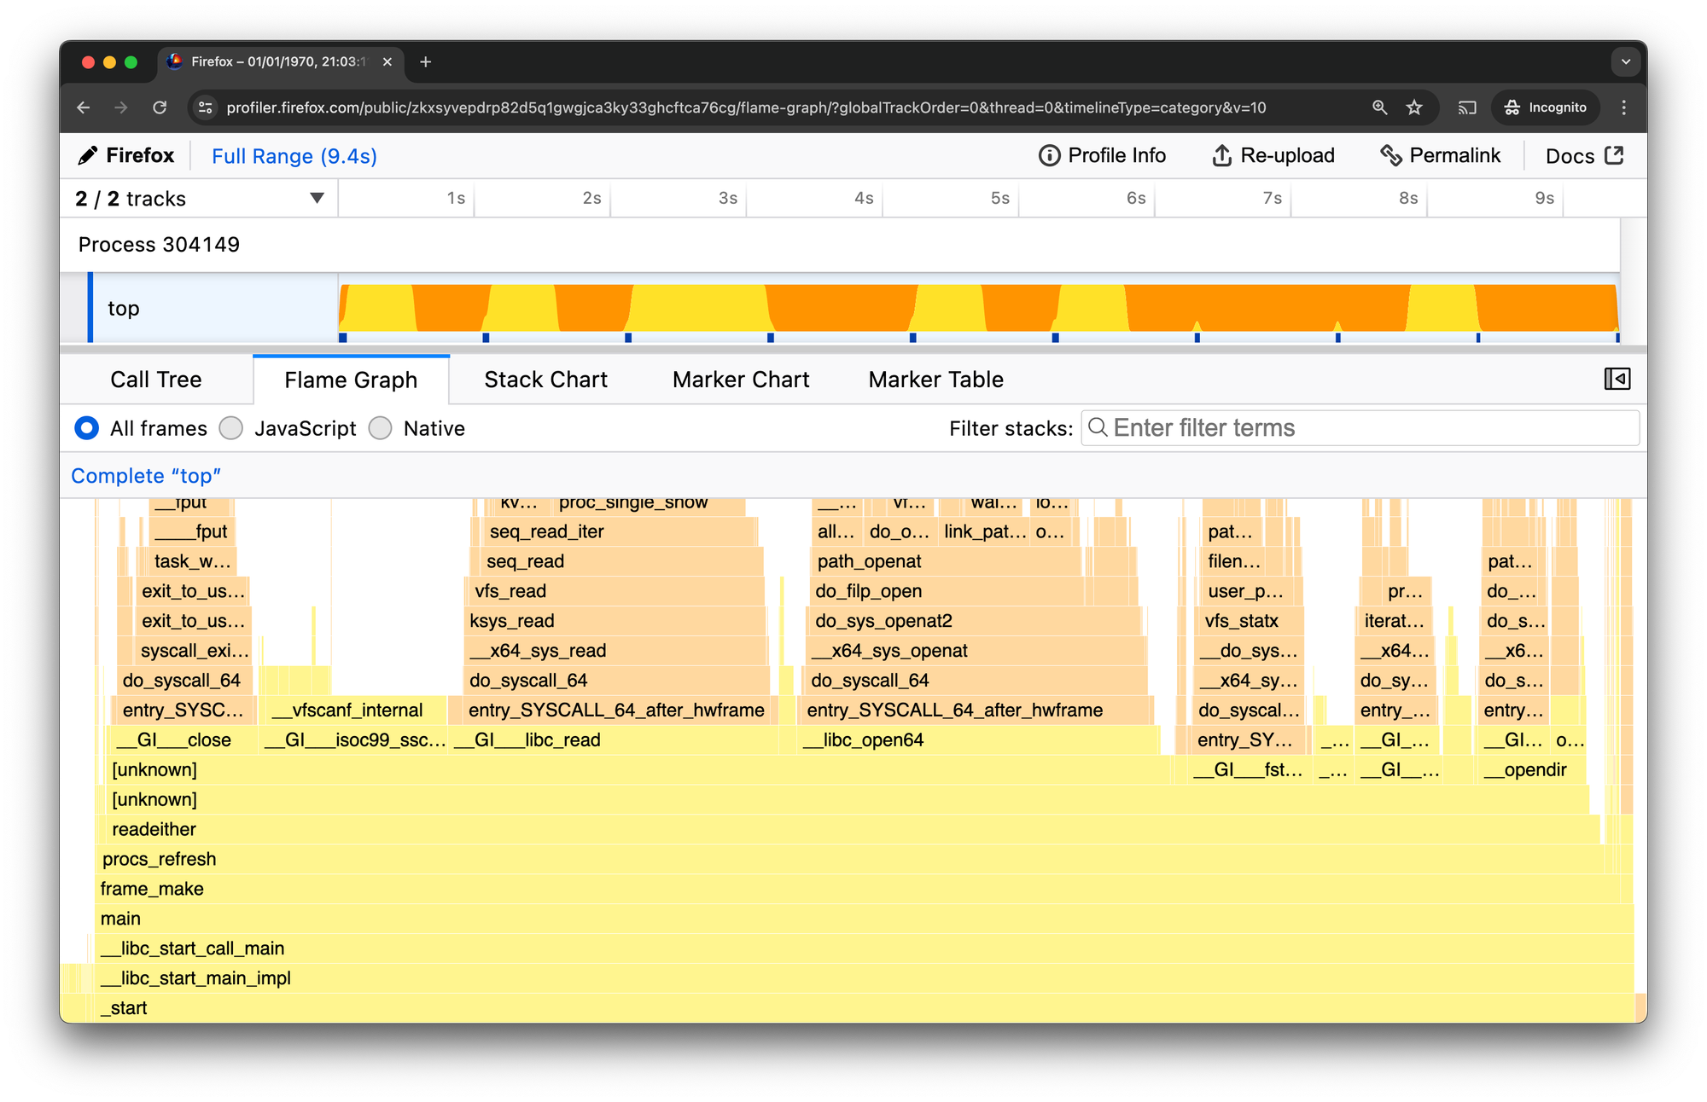Click the bookmark star icon
The image size is (1707, 1102).
[x=1414, y=107]
